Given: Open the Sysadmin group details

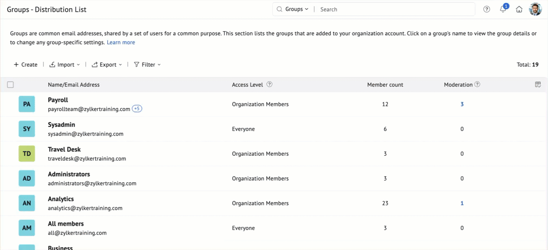Looking at the screenshot, I should (61, 125).
